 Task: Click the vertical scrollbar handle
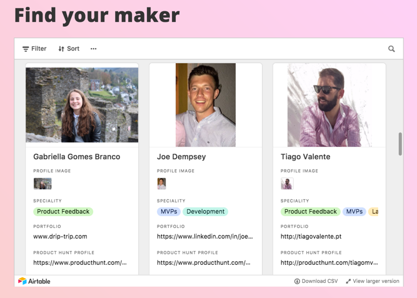click(x=400, y=144)
